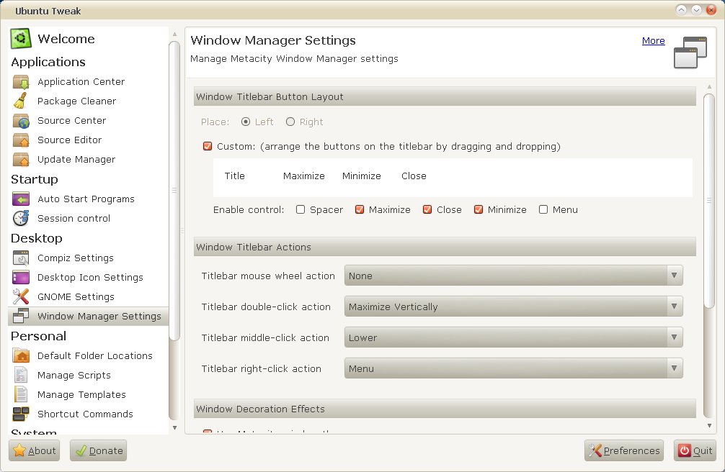The height and width of the screenshot is (472, 725).
Task: Click the Default Folder Locations home icon
Action: coord(21,356)
